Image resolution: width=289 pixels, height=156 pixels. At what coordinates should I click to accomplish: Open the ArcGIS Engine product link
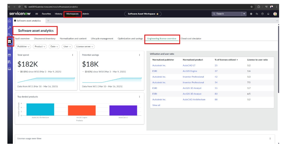[190, 71]
